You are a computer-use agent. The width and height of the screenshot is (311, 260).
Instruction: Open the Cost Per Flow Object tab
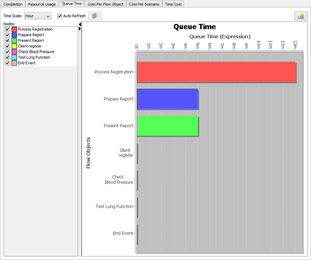tap(105, 4)
